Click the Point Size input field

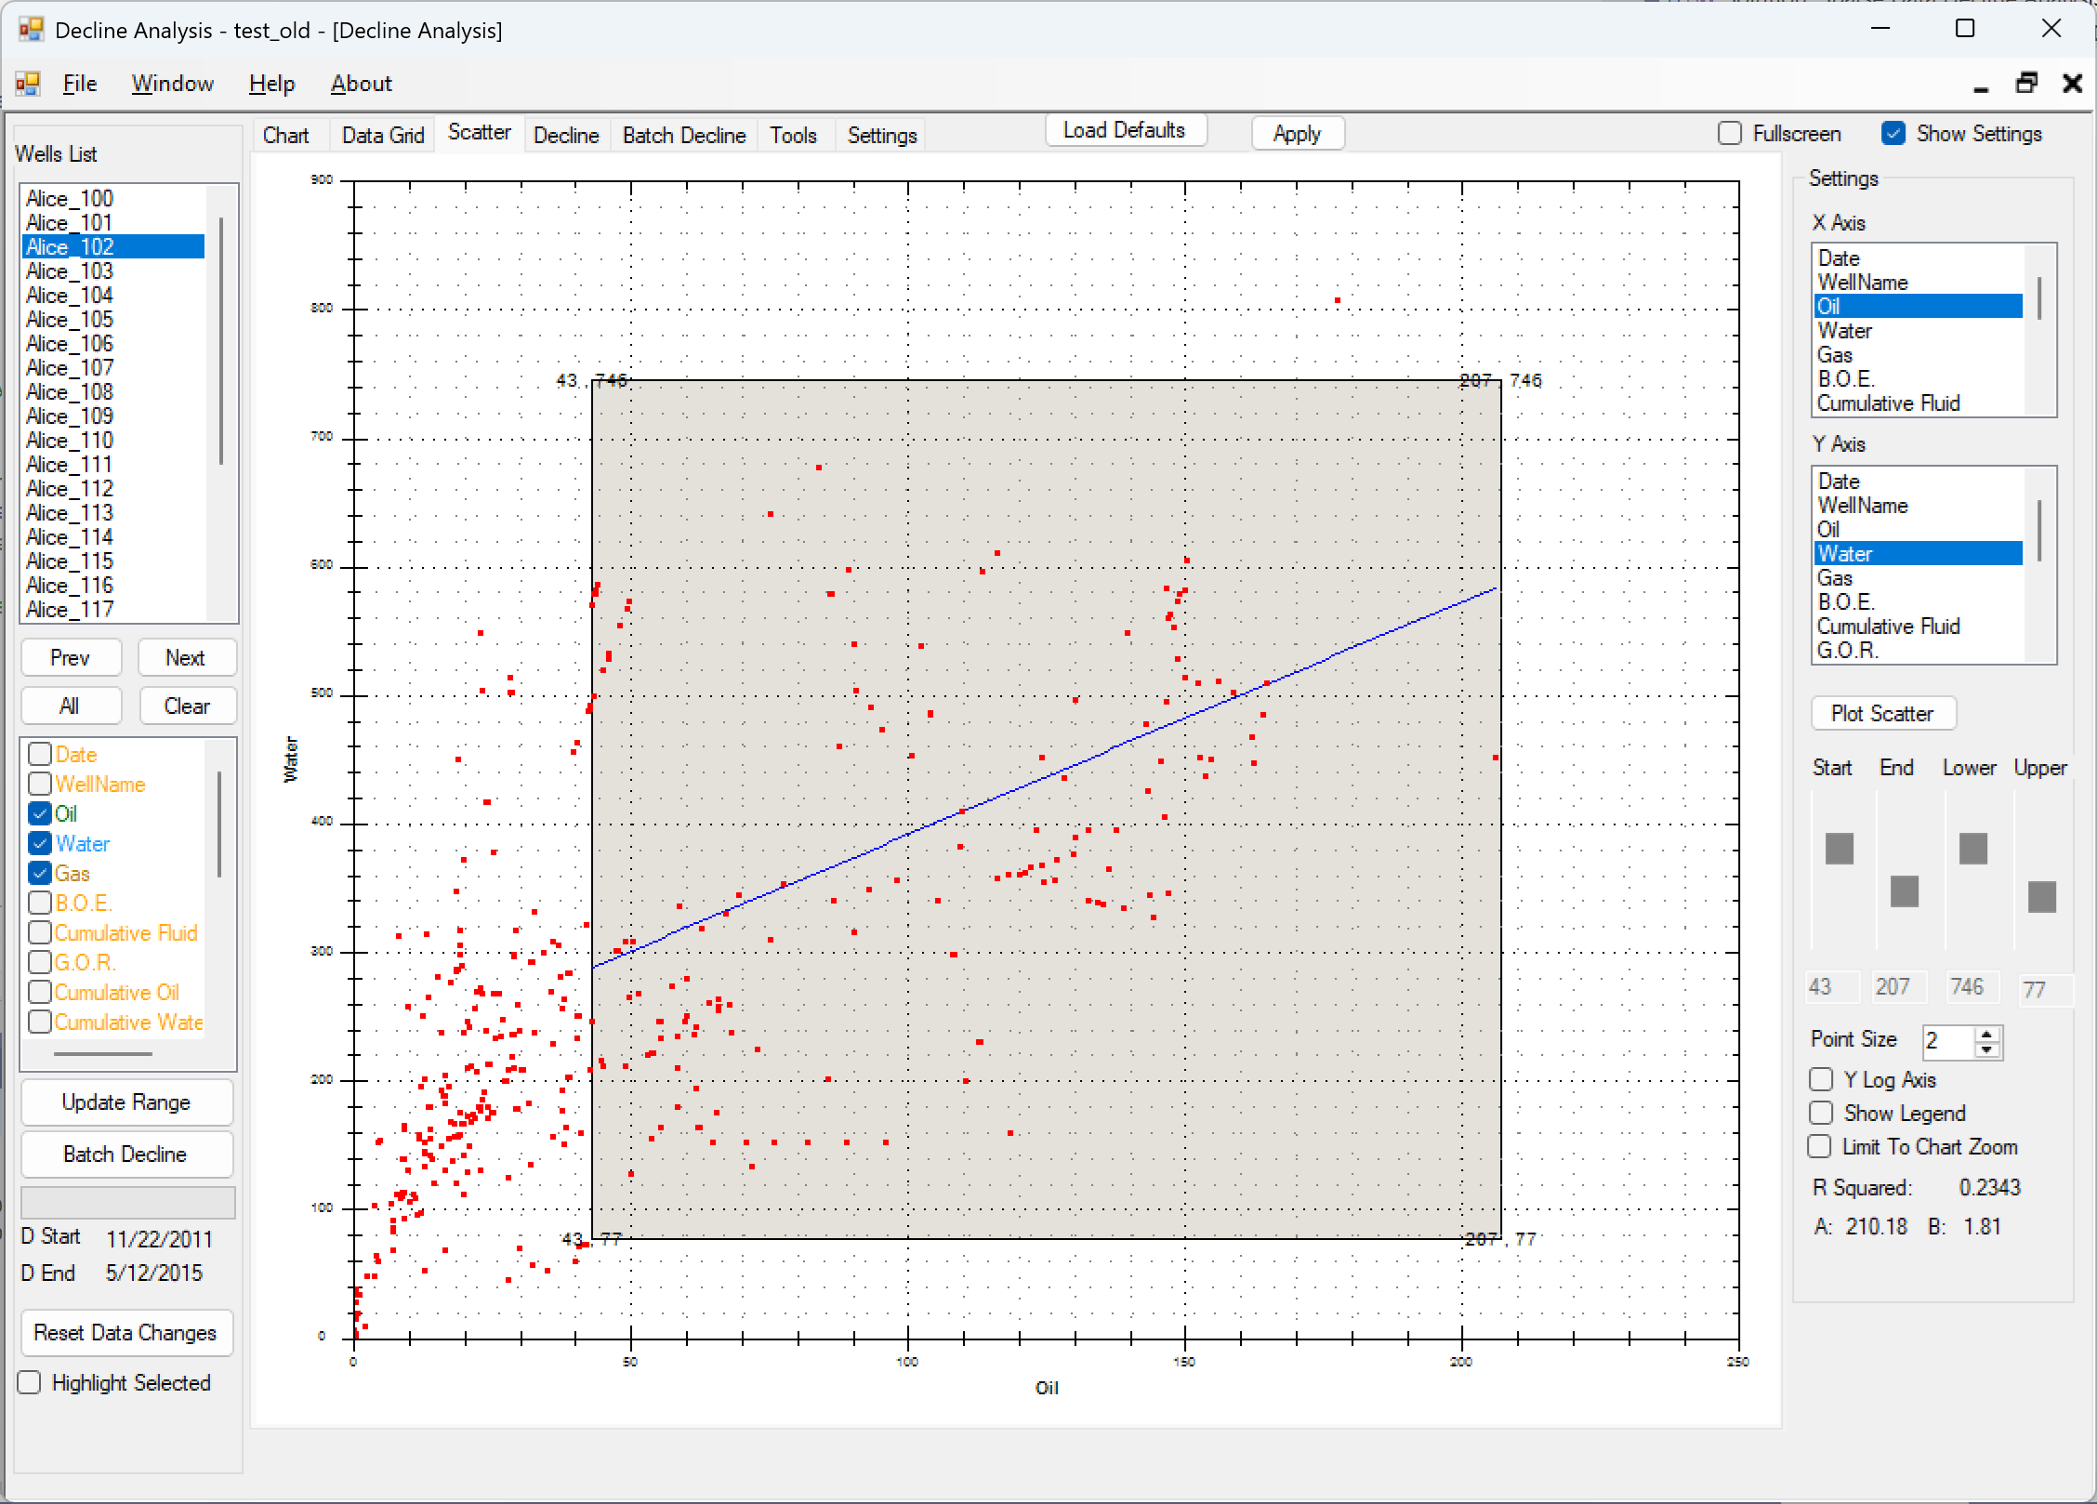1947,1041
